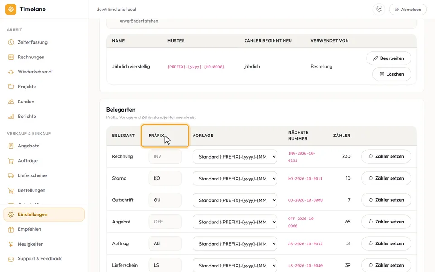Click the Lieferschein prefix field LS
This screenshot has height=272, width=435.
point(165,265)
